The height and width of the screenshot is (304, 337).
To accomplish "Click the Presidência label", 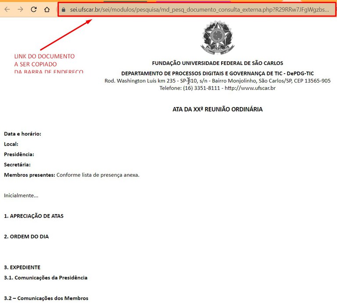I will (x=19, y=154).
